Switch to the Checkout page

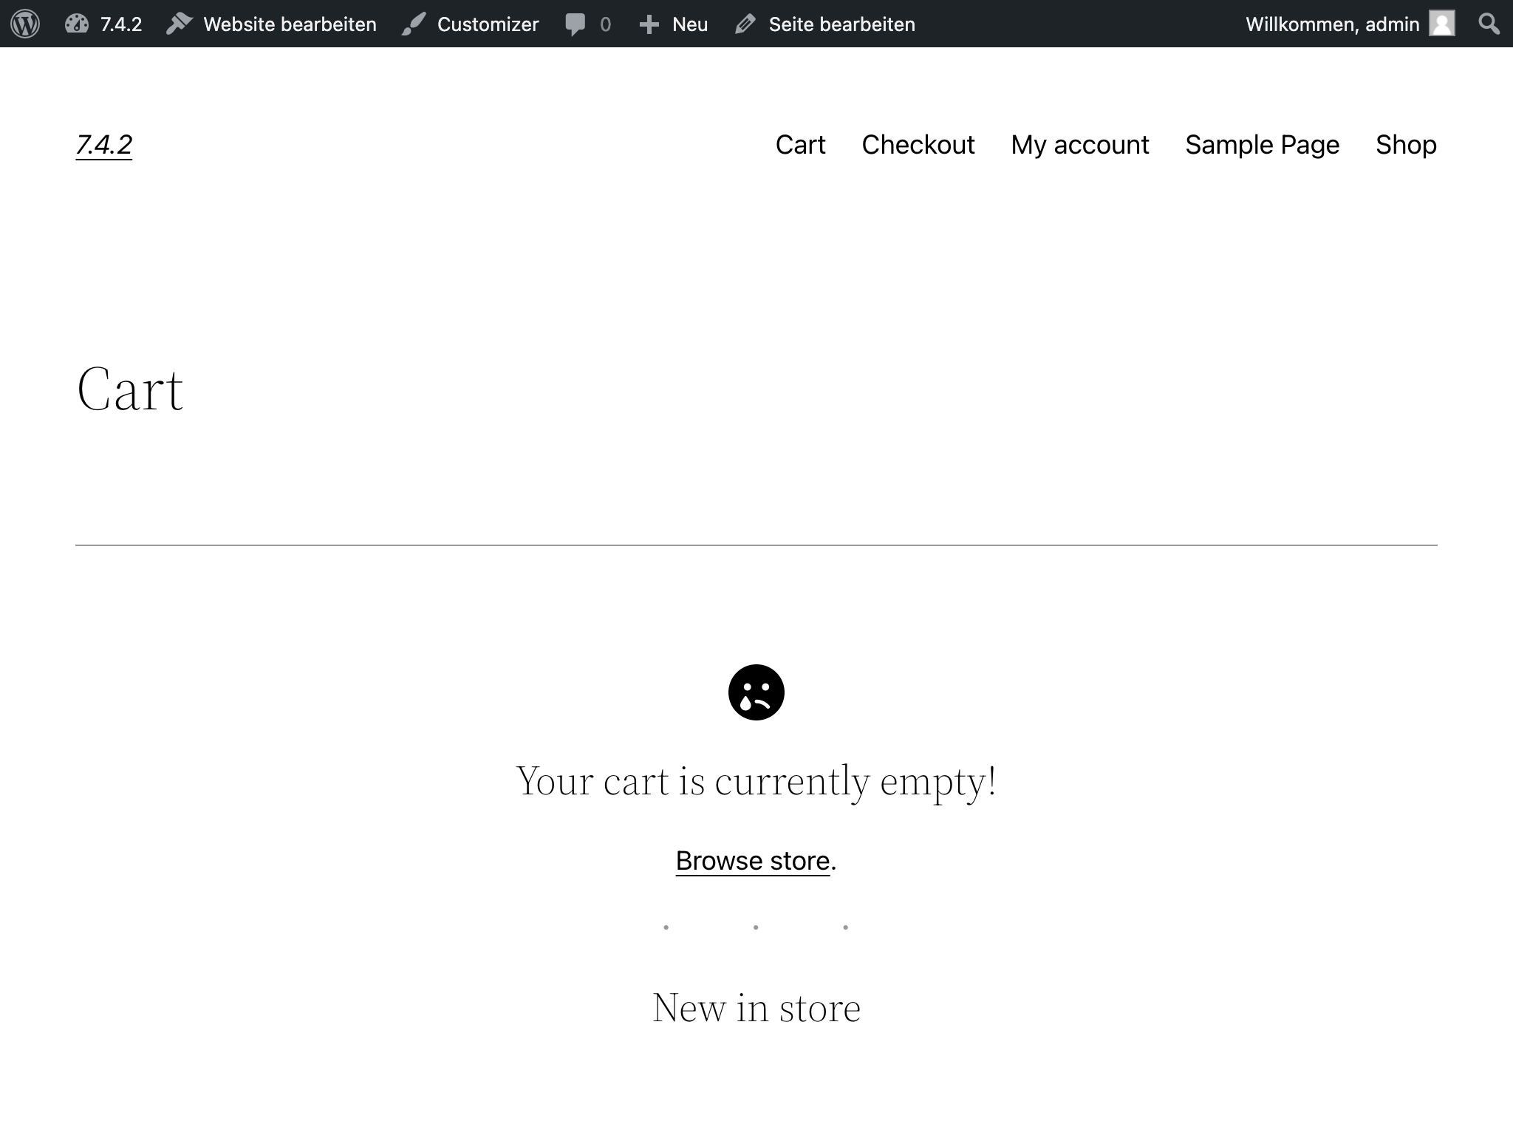coord(918,145)
